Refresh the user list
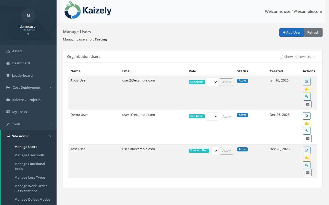This screenshot has height=205, width=329. [313, 32]
